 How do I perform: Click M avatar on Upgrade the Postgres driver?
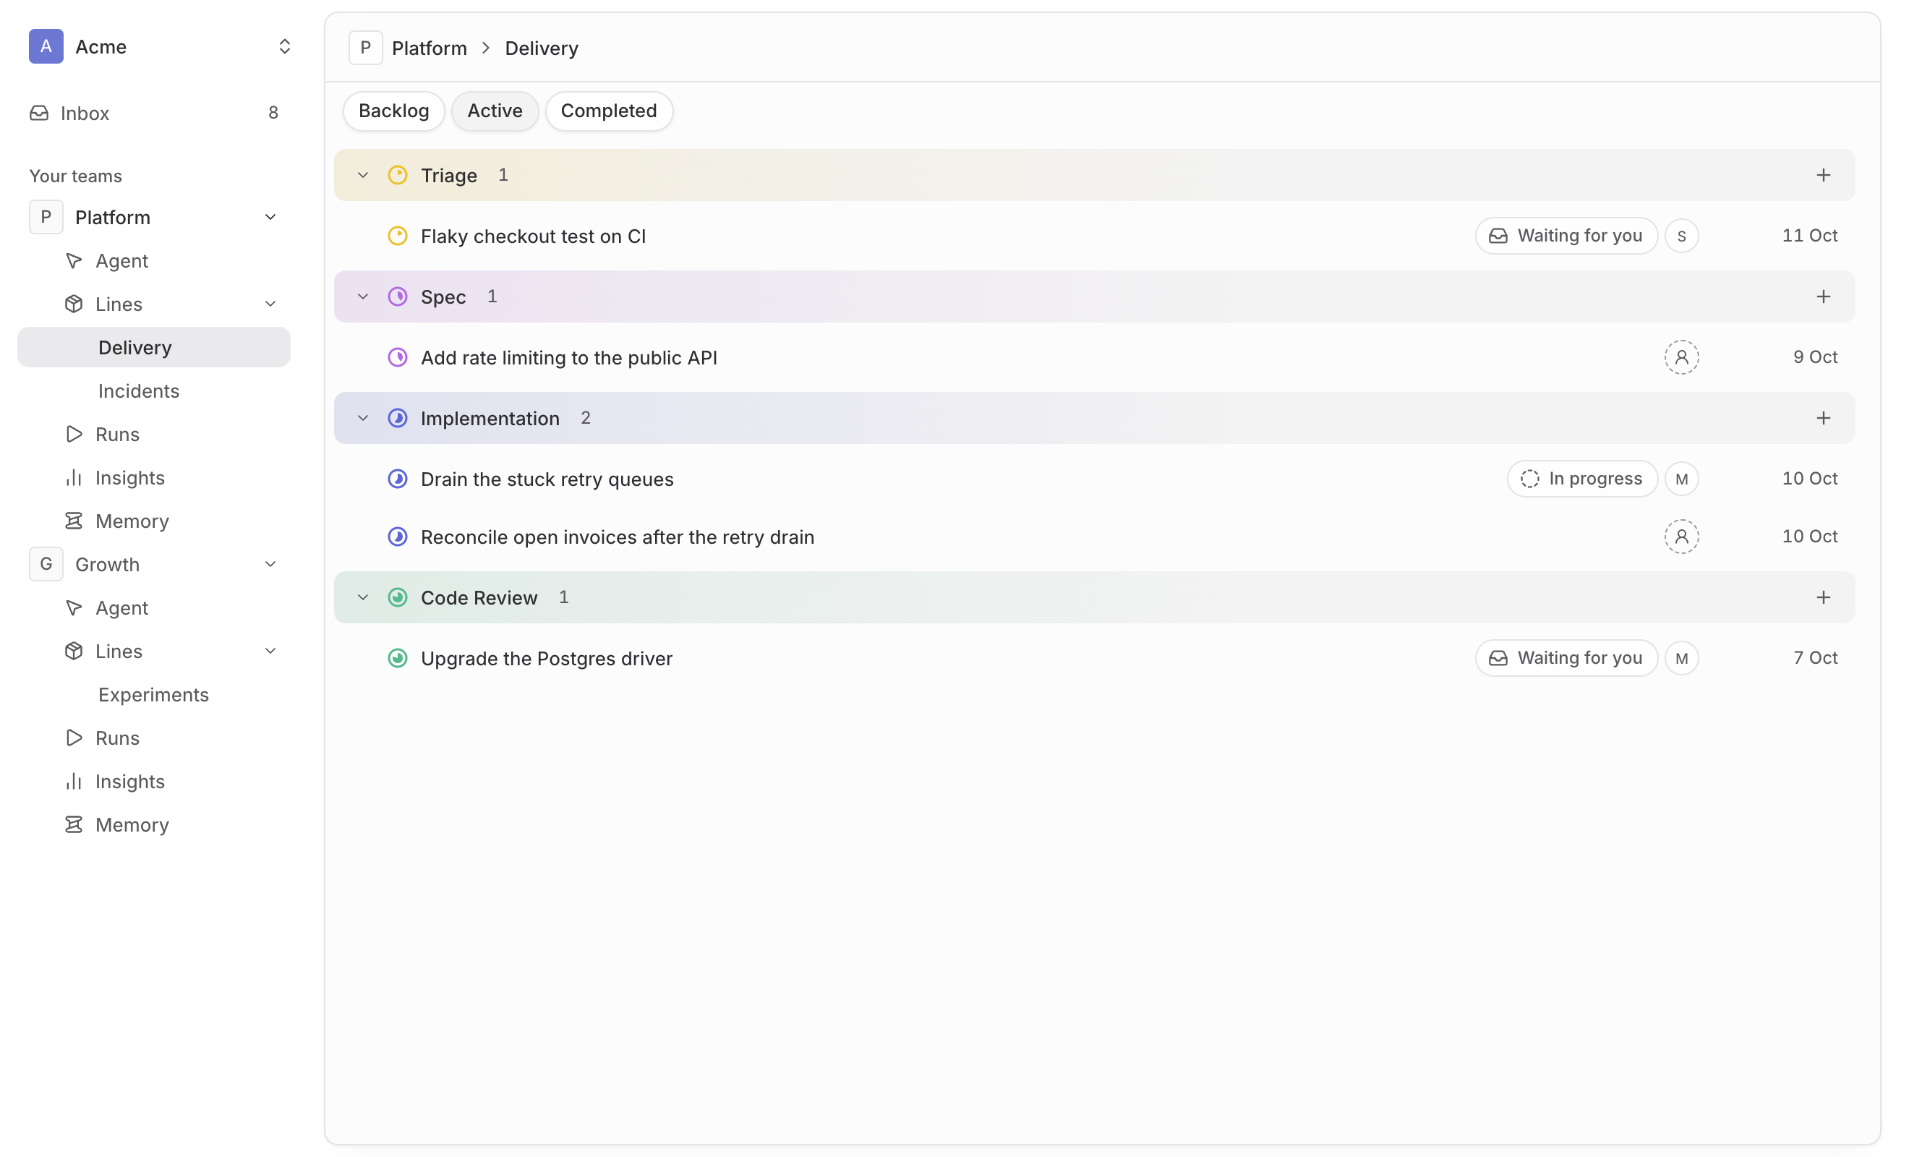(1681, 658)
